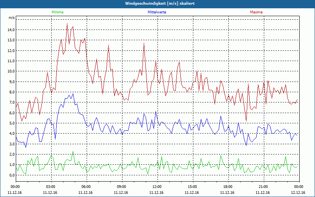Click the 2,0 y-axis value
This screenshot has width=315, height=197.
[x=12, y=154]
